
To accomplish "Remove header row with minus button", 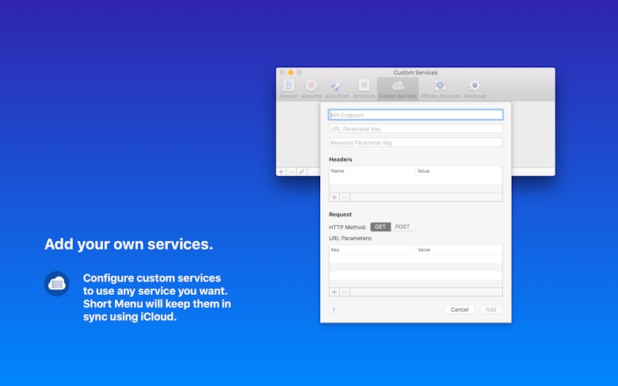I will coord(345,197).
